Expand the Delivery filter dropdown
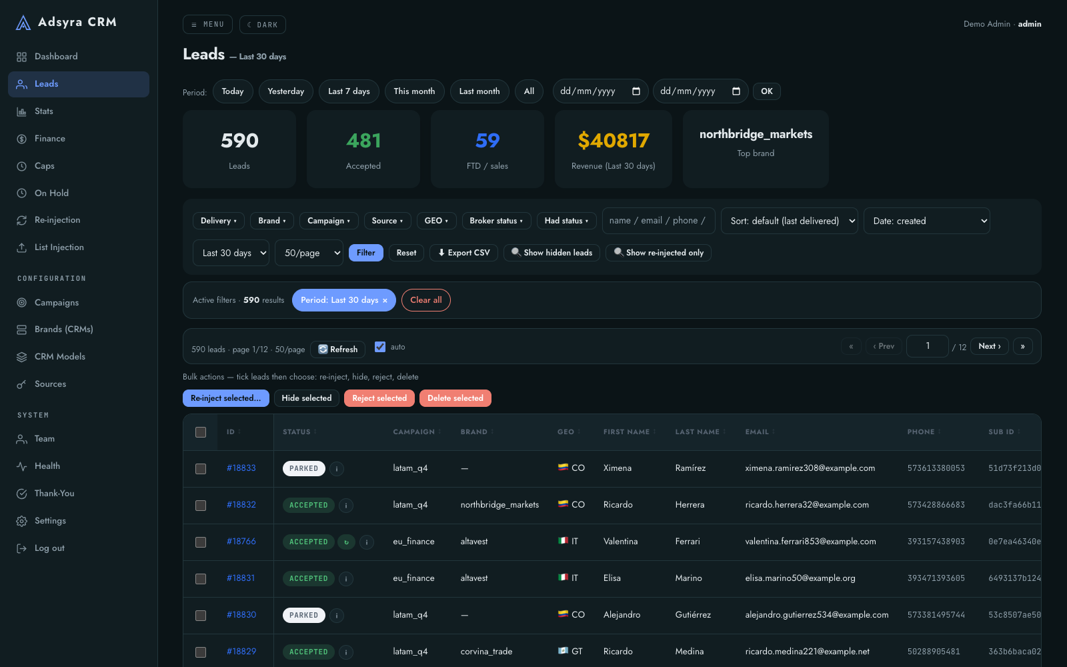1067x667 pixels. point(219,221)
